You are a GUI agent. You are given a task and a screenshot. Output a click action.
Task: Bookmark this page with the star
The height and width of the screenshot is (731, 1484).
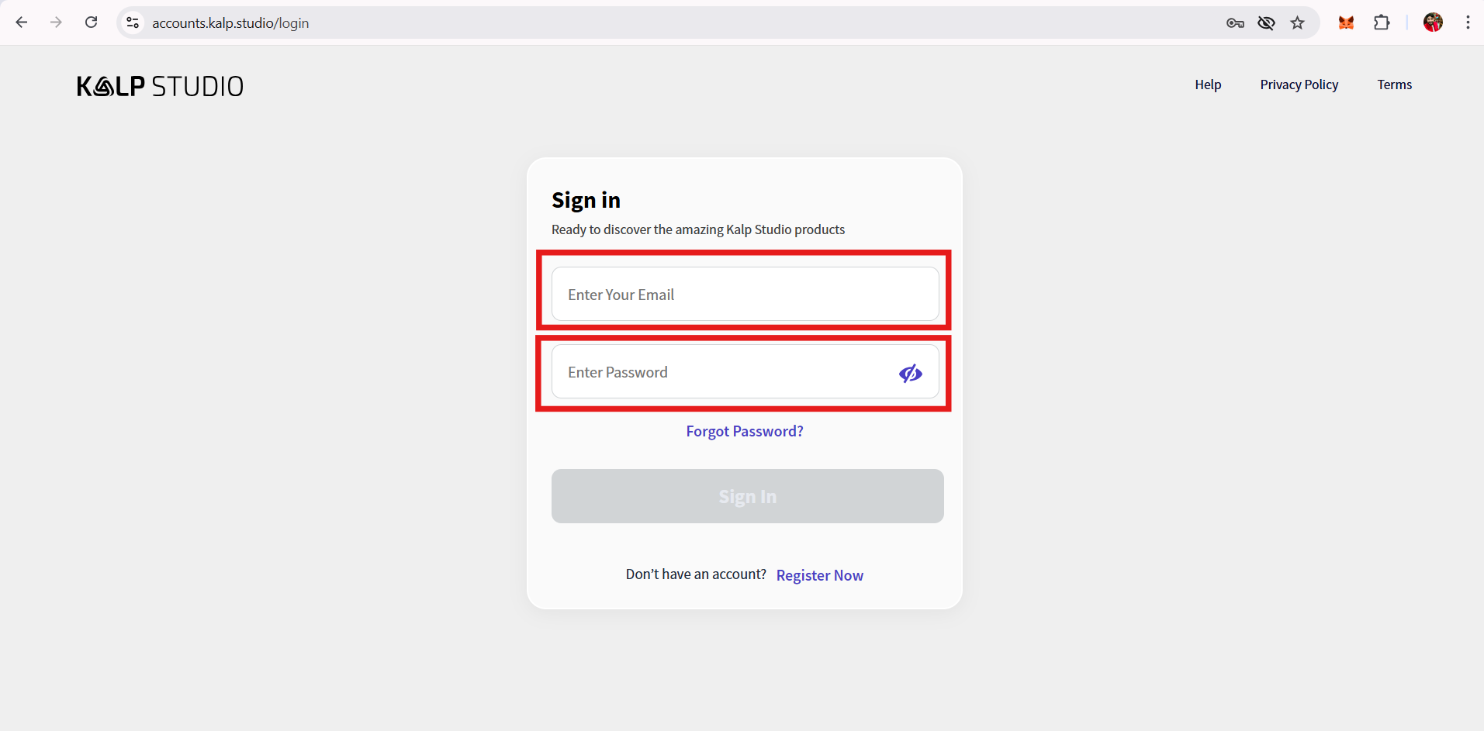pyautogui.click(x=1297, y=23)
